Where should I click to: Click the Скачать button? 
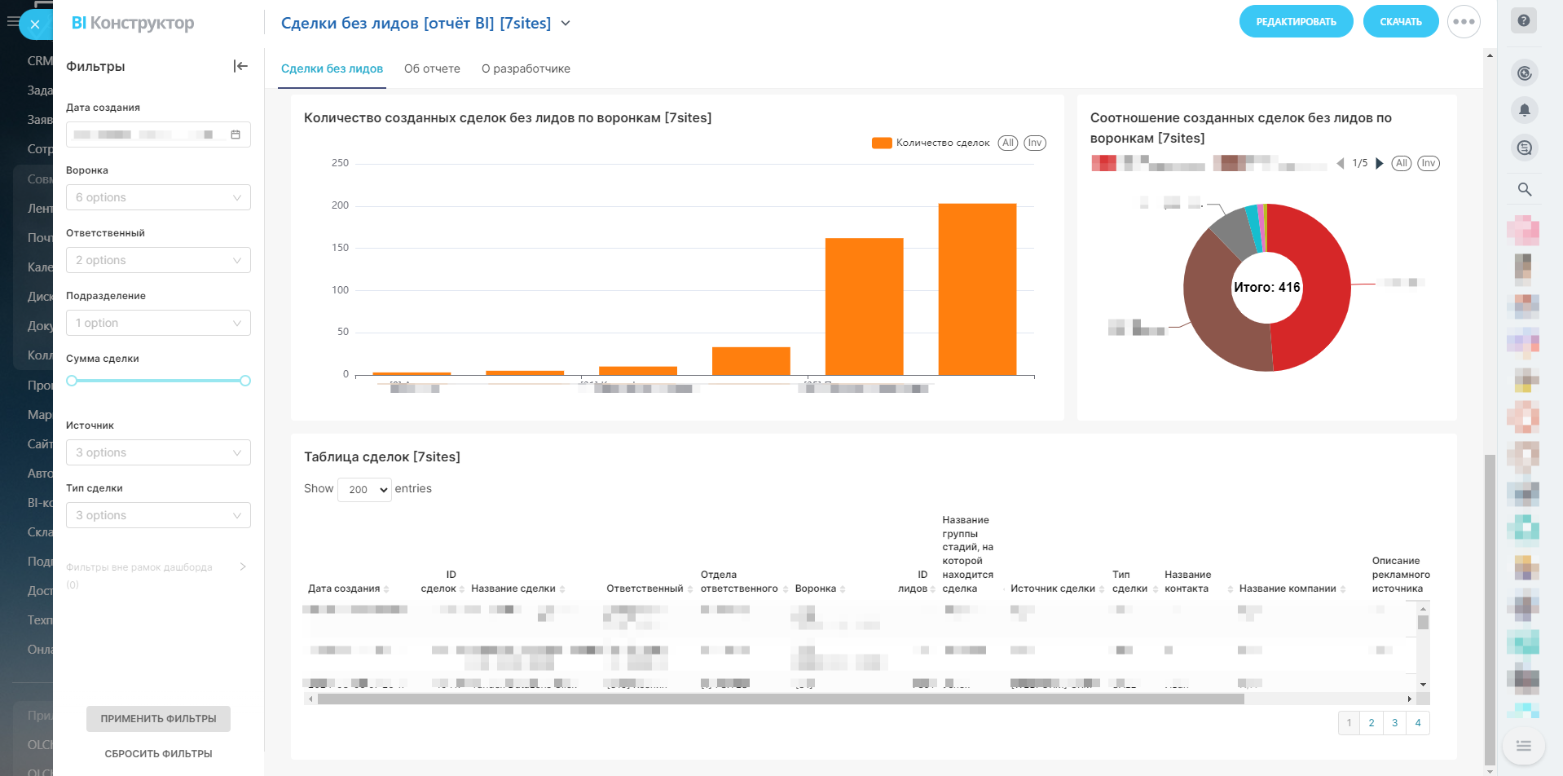(1400, 22)
